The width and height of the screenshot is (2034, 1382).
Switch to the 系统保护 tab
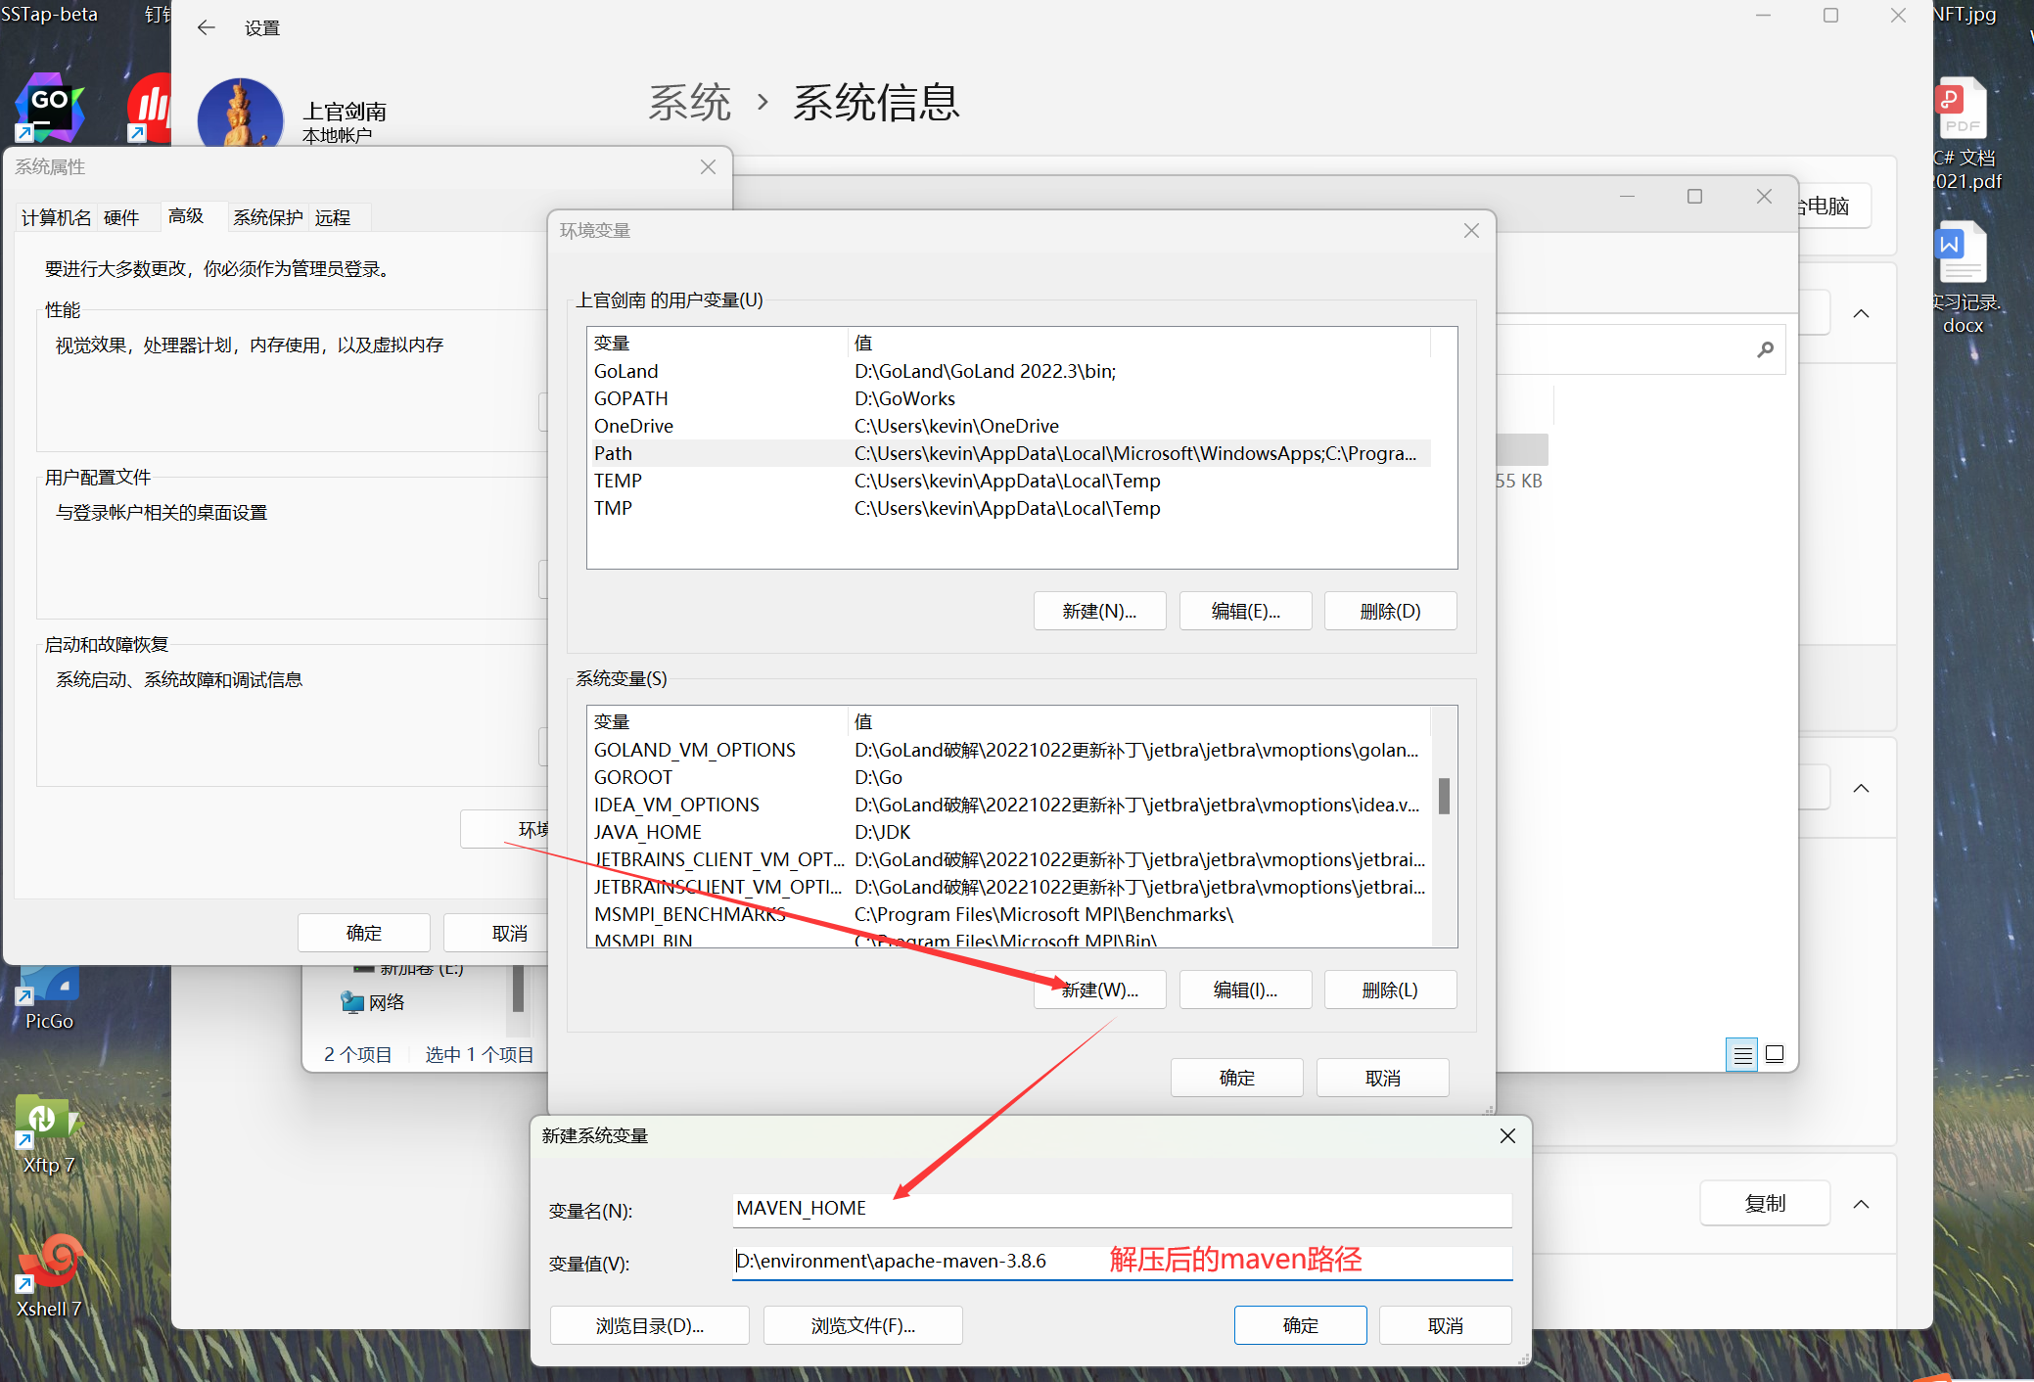coord(267,217)
